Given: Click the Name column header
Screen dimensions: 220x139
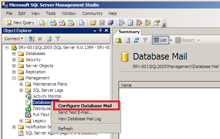Looking at the screenshot, I should (x=170, y=85).
